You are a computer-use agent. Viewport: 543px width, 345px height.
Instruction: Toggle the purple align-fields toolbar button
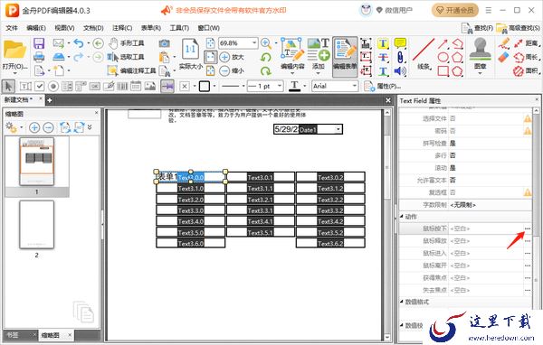point(167,86)
